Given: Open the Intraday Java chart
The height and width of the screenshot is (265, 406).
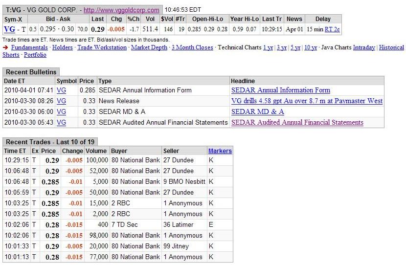Looking at the screenshot, I should pyautogui.click(x=364, y=47).
